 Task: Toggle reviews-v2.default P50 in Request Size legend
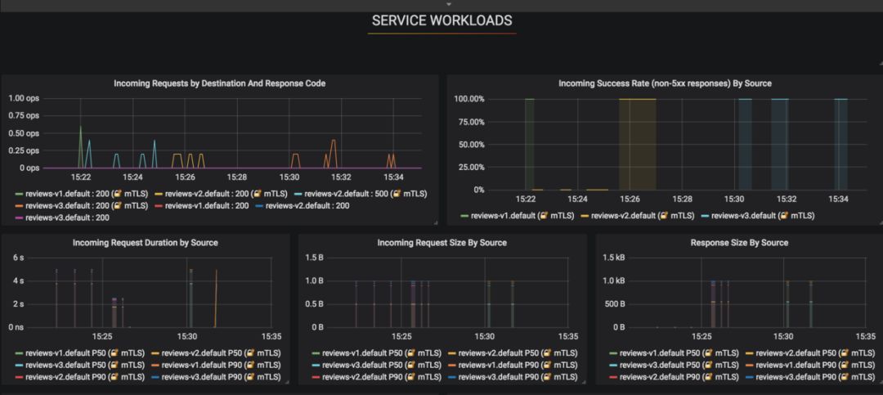(518, 353)
